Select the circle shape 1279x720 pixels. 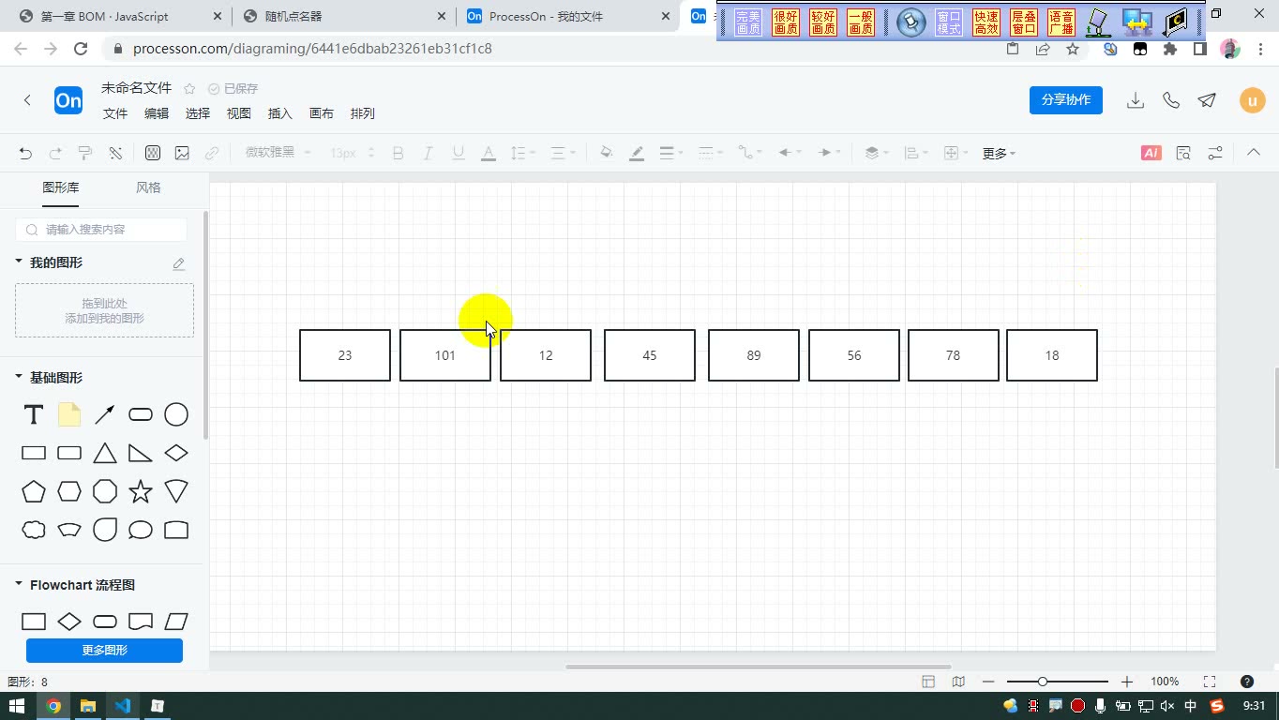(x=176, y=414)
